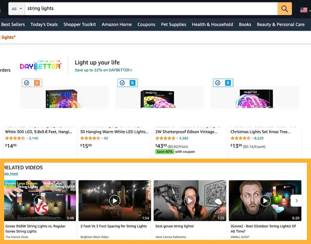Click the star rating next to 92
Viewport: 311px width, 244px height.
[90, 138]
